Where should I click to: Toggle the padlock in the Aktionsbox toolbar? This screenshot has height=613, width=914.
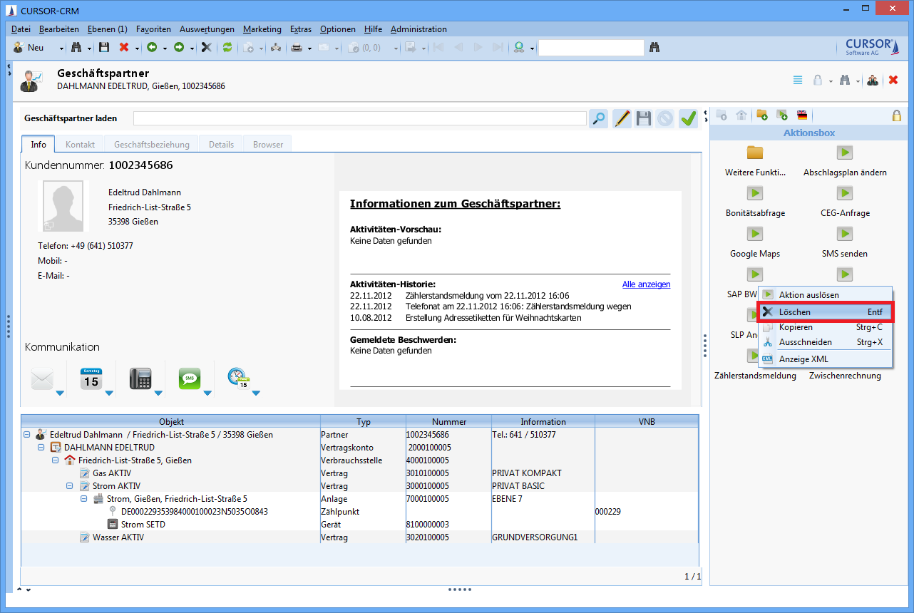click(x=897, y=115)
